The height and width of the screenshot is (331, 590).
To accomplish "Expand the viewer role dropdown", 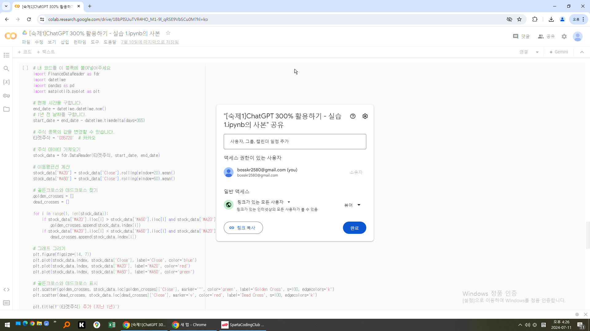I will click(352, 205).
